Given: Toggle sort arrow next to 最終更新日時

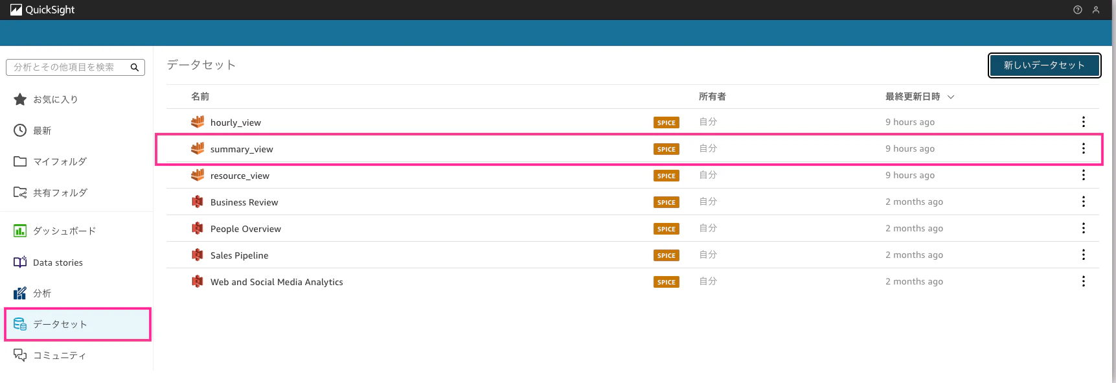Looking at the screenshot, I should [x=951, y=97].
